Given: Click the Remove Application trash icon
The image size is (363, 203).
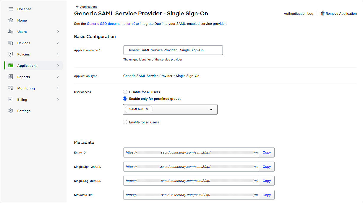Looking at the screenshot, I should 323,14.
